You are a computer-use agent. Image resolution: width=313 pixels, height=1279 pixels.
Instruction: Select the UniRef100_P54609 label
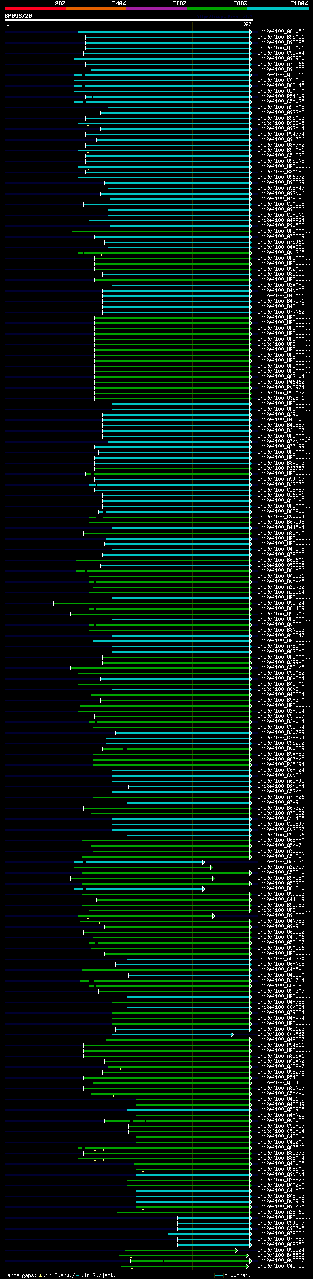281,97
